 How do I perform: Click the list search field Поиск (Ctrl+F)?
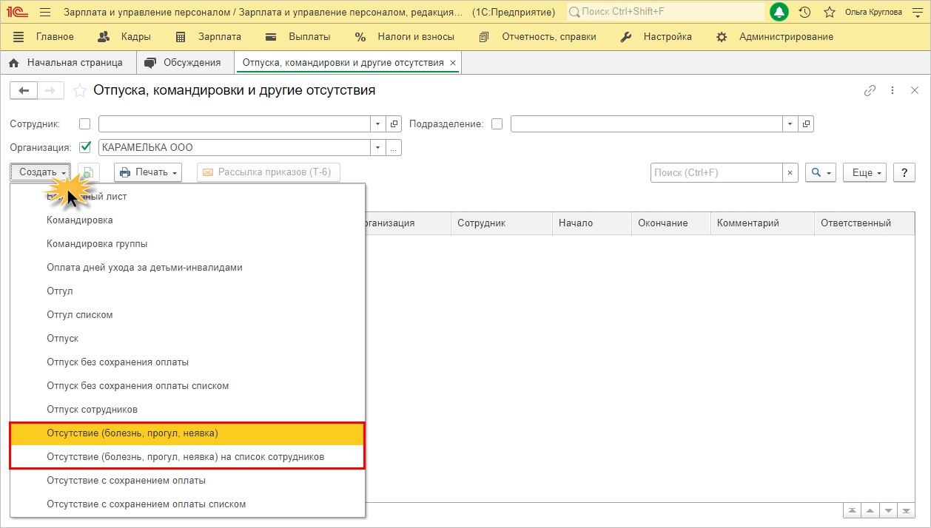[x=717, y=172]
